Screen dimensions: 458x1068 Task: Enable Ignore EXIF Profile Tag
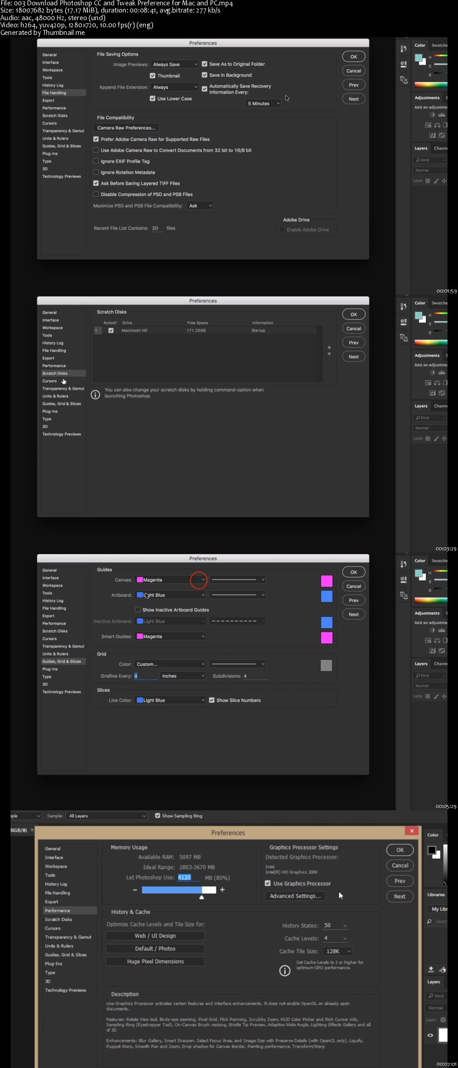point(96,161)
